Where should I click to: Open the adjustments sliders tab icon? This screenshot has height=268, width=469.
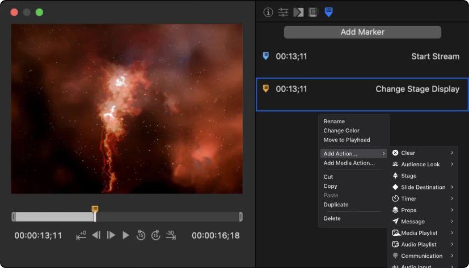[x=283, y=12]
